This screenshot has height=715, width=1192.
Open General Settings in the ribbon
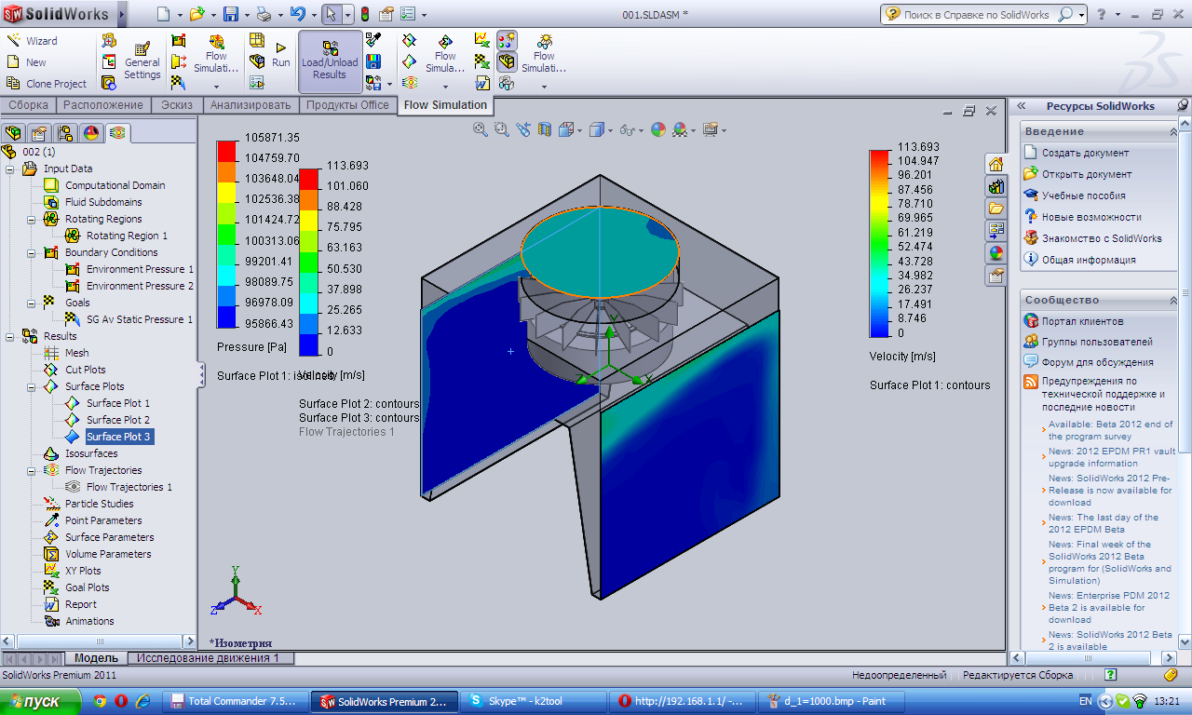[142, 61]
